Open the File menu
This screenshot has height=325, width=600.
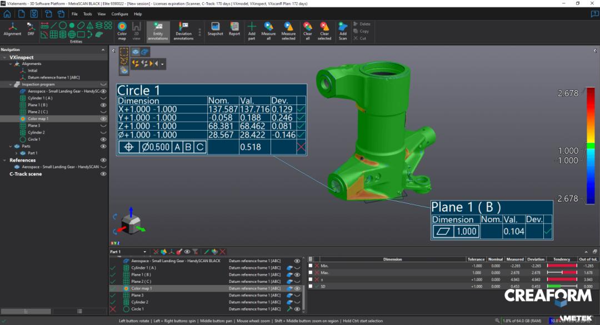click(74, 14)
